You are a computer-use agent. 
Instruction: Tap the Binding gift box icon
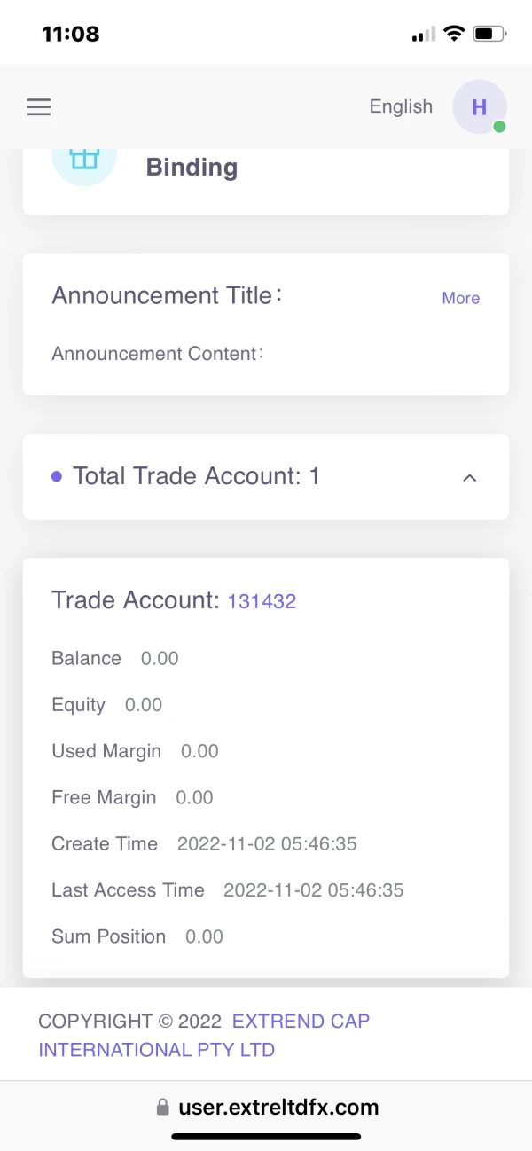(x=84, y=158)
